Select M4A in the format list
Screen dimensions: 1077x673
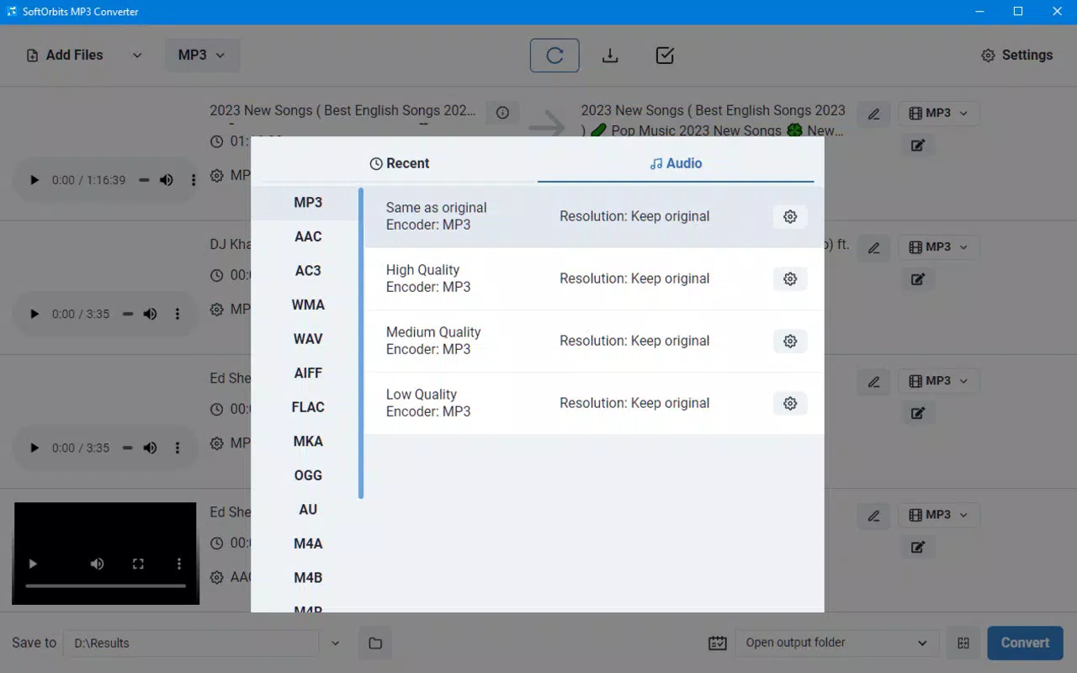coord(307,543)
